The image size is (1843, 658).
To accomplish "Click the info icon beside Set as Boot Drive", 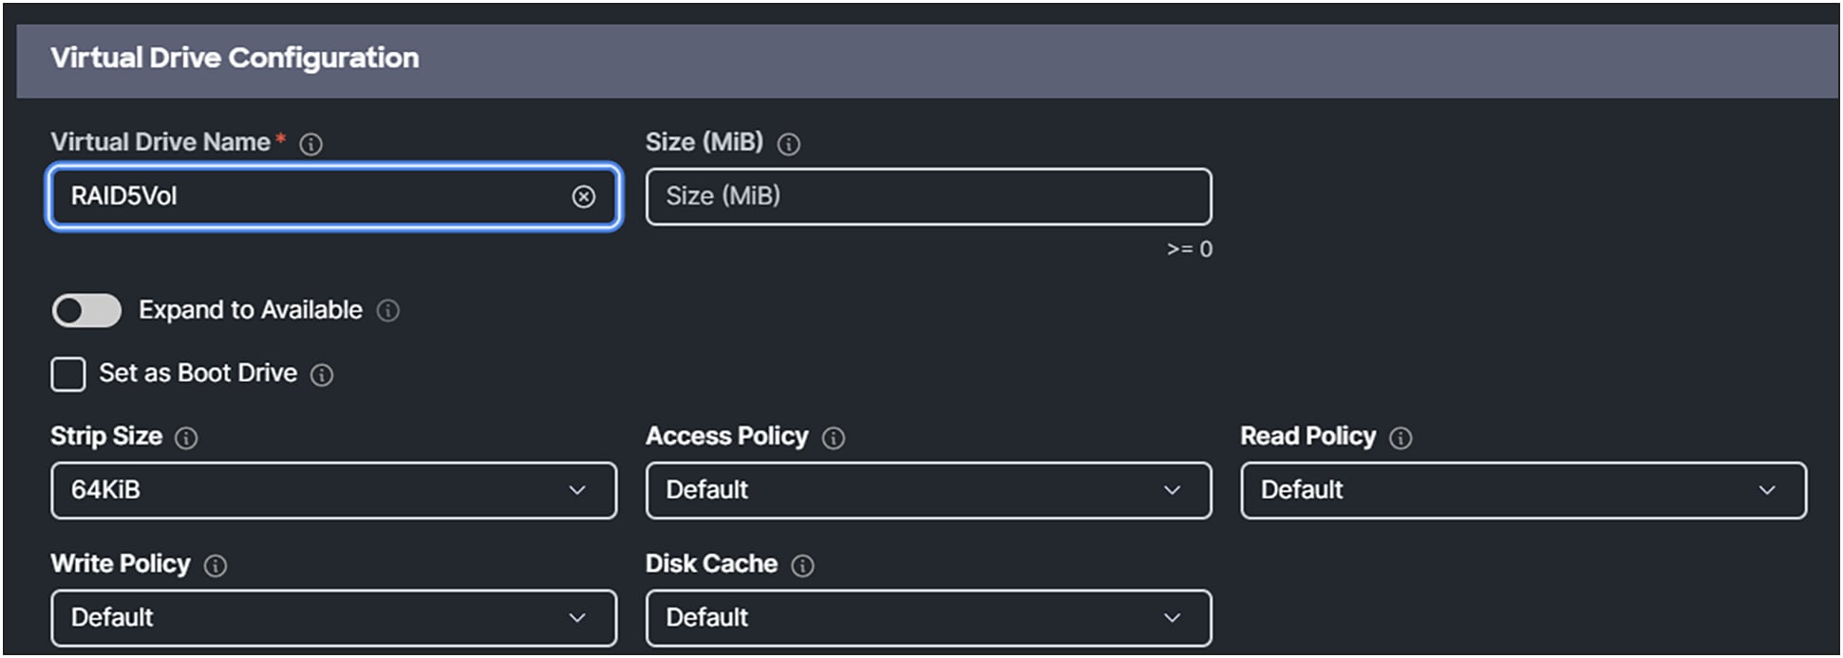I will tap(323, 375).
